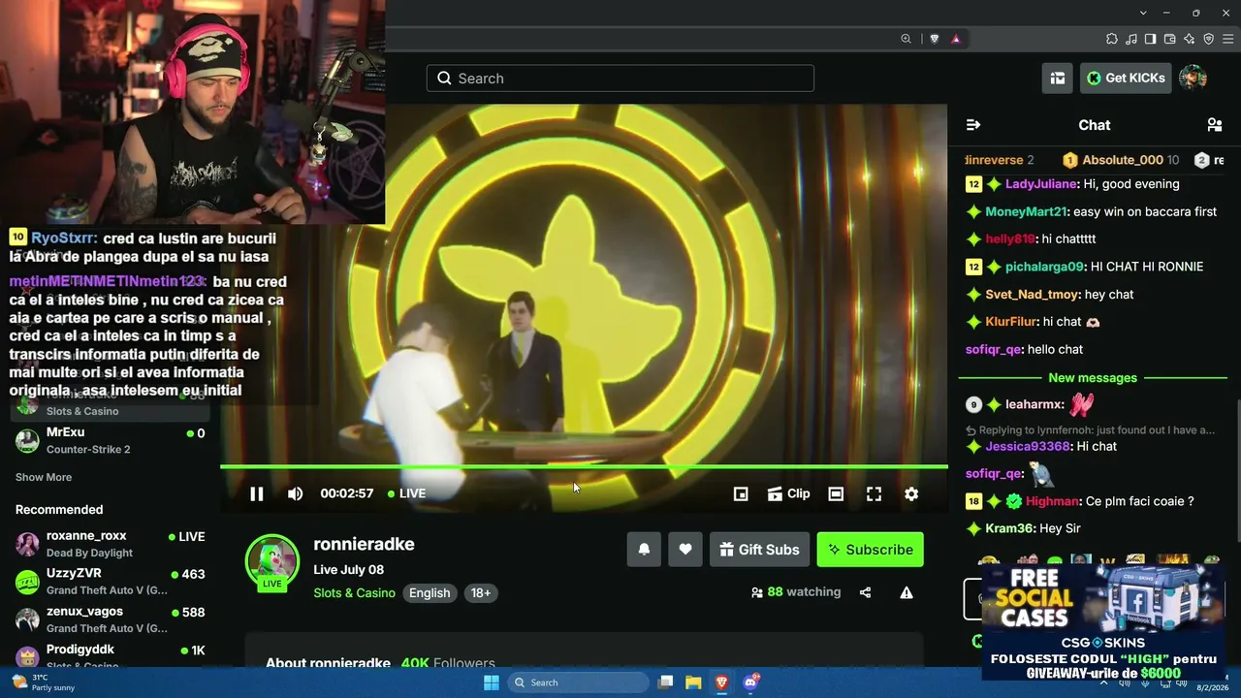
Task: Click the Brave browser taskbar icon
Action: [721, 682]
